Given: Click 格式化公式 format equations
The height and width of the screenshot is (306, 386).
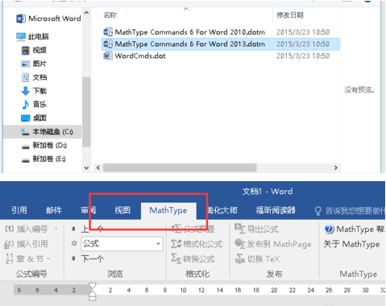Looking at the screenshot, I should [197, 244].
